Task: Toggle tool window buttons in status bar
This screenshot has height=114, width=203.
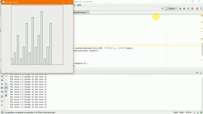Action: click(2, 112)
